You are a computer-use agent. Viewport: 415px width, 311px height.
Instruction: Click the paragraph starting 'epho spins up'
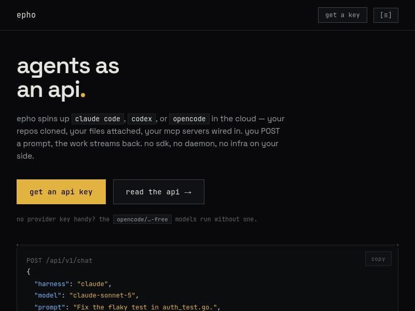point(150,137)
